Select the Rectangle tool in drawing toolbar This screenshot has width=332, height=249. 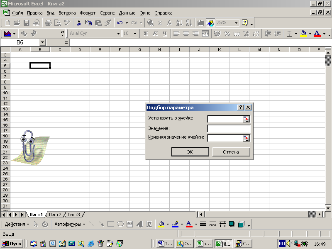pos(111,224)
